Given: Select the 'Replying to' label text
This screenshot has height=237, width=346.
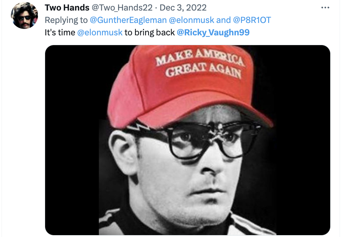Looking at the screenshot, I should point(66,20).
